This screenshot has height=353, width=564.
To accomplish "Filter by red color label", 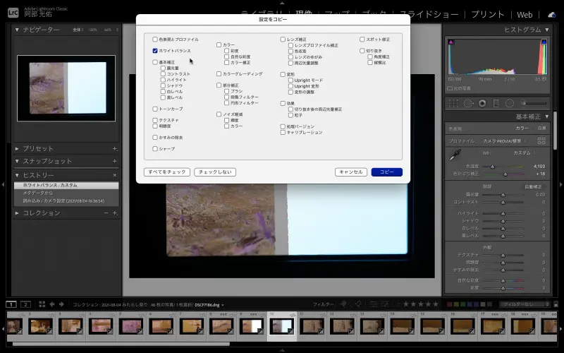I will (450, 304).
